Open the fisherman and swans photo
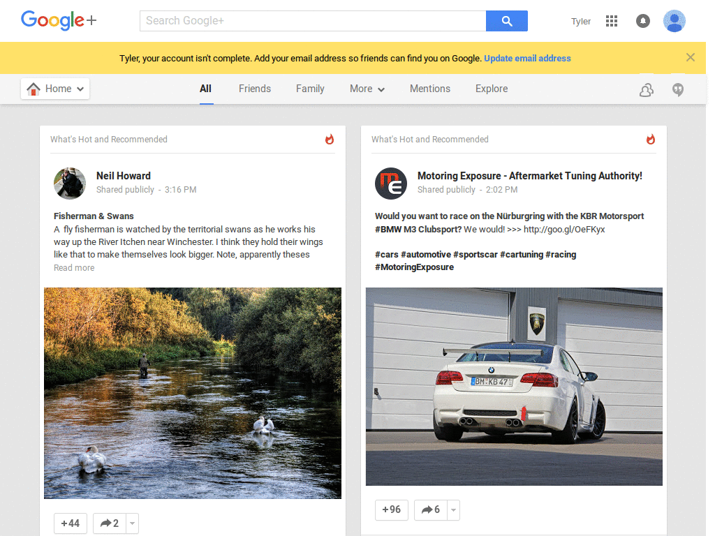This screenshot has height=536, width=715. pyautogui.click(x=193, y=393)
